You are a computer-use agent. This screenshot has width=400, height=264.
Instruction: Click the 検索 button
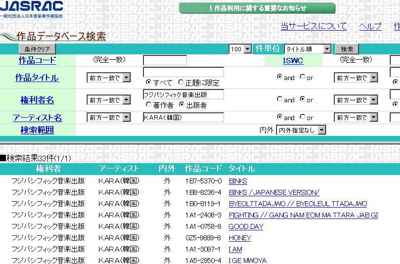(347, 49)
